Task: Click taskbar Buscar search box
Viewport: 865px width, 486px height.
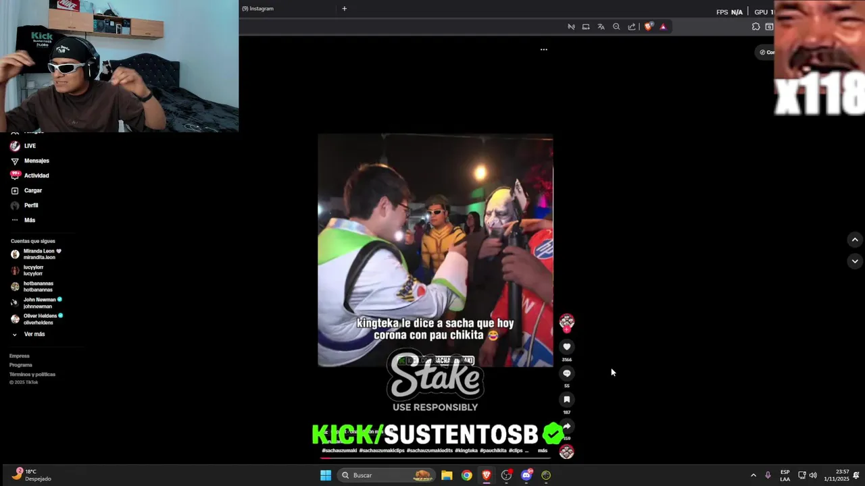Action: (x=386, y=475)
